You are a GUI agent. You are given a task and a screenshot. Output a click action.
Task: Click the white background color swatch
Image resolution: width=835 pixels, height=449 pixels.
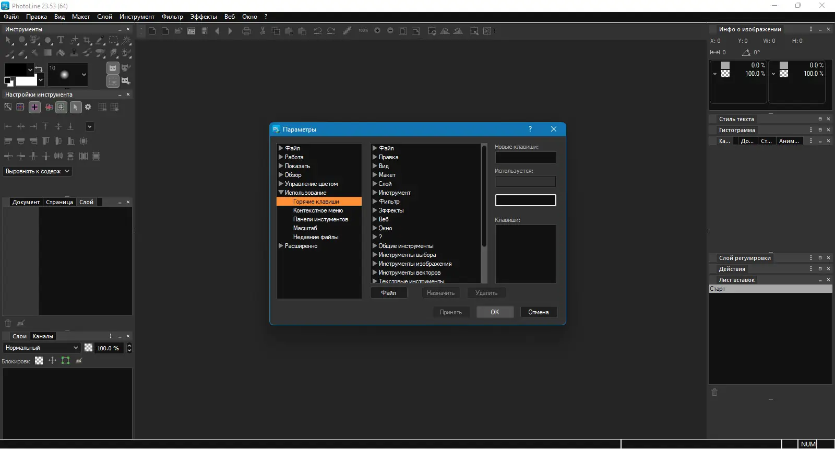point(26,81)
